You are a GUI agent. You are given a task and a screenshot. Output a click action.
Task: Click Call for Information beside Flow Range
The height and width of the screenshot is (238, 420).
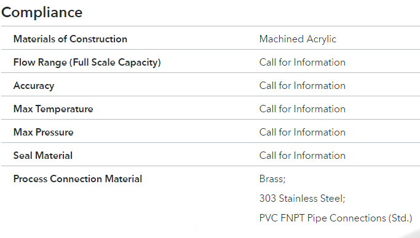pos(302,63)
